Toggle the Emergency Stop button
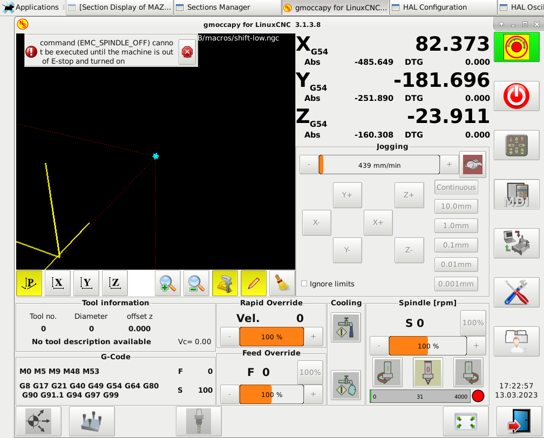The height and width of the screenshot is (438, 544). point(516,46)
